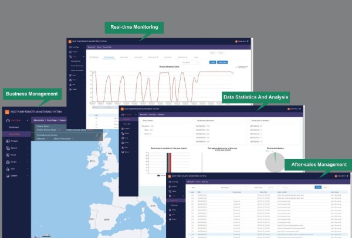Click System icon in Real-time Monitoring sidebar
The image size is (352, 238).
coord(70,89)
